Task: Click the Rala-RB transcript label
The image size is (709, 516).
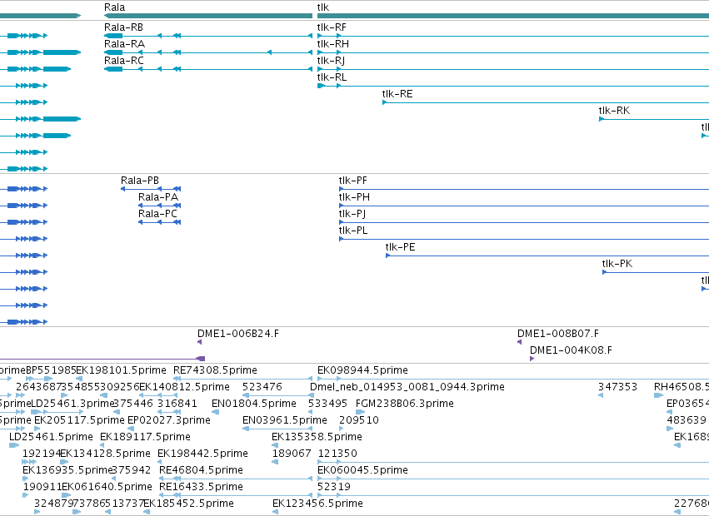Action: click(123, 27)
